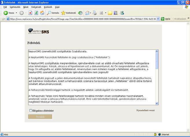
Task: Open the Szerkesztés menu
Action: (x=15, y=7)
